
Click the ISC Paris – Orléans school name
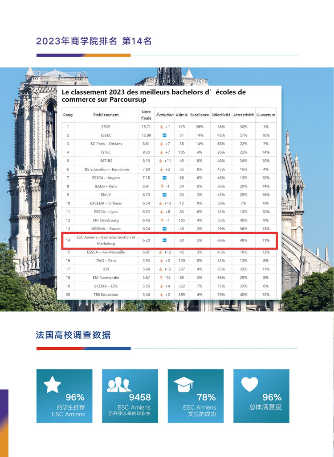coord(106,144)
